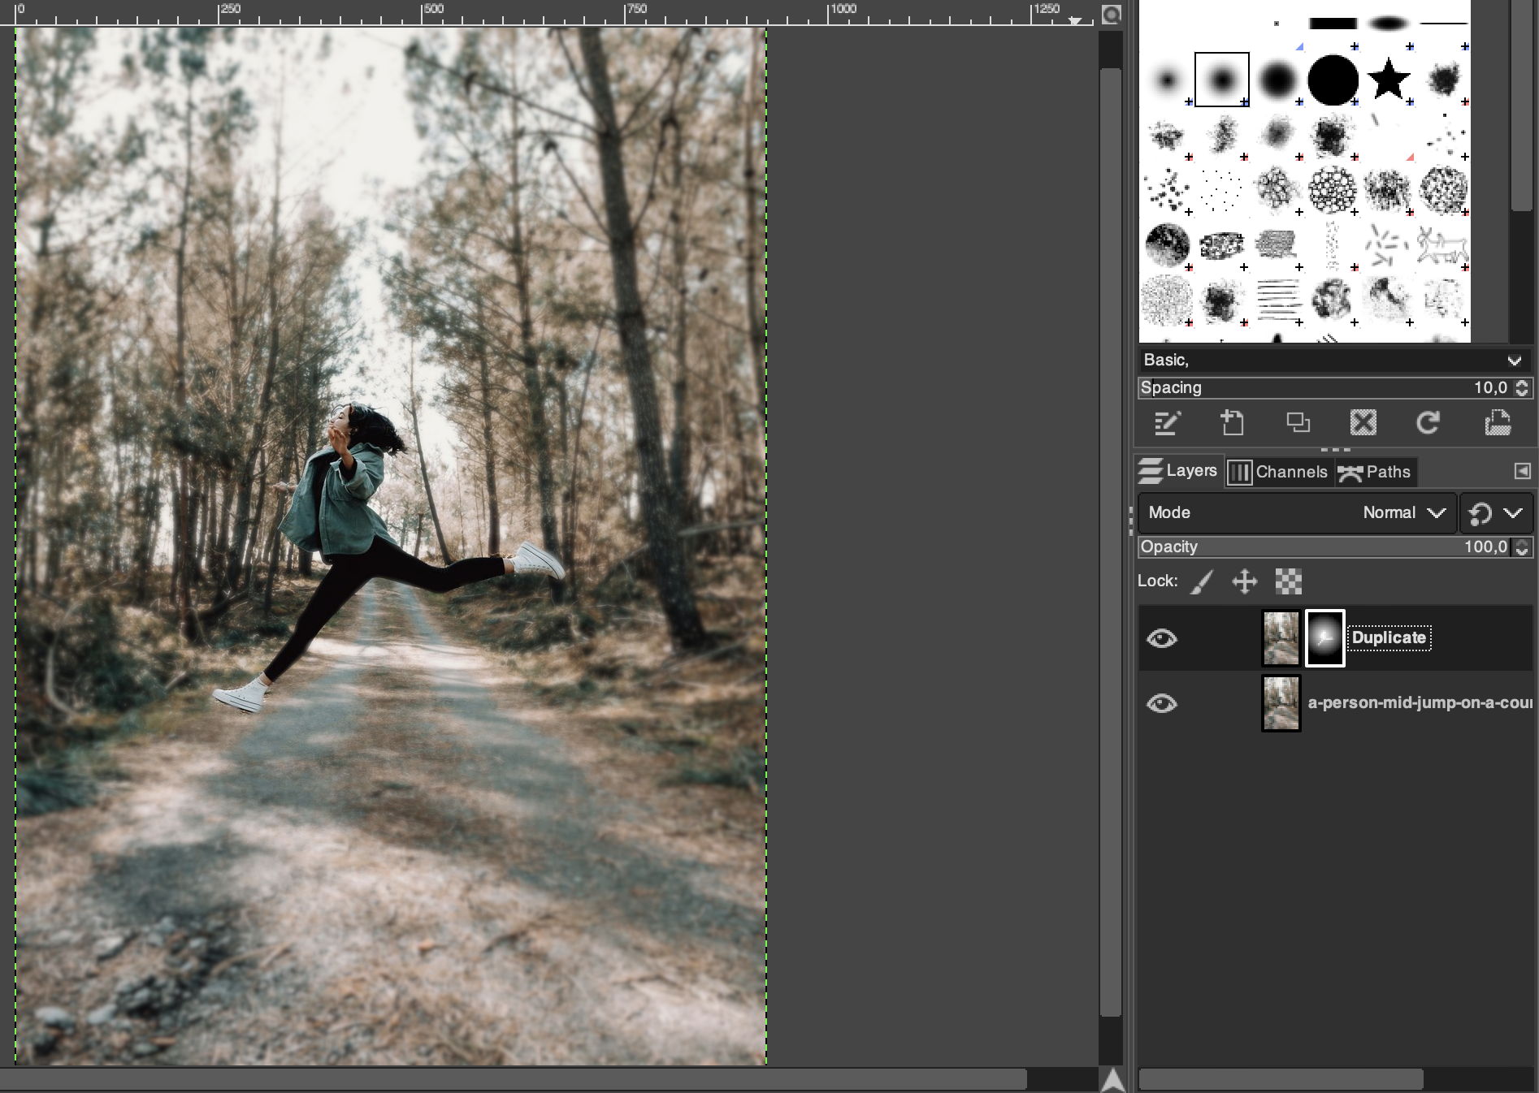Switch to the Channels tab

tap(1279, 472)
